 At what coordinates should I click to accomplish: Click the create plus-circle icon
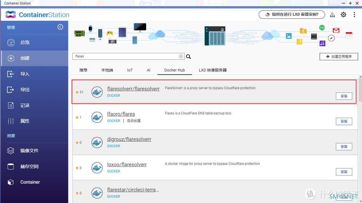click(11, 58)
